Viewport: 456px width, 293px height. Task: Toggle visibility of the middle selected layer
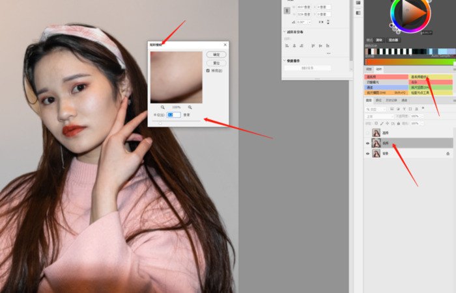368,143
